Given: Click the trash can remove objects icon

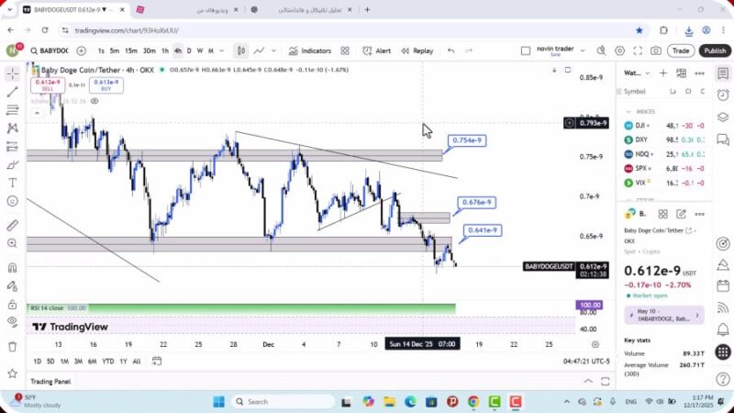Looking at the screenshot, I should point(13,346).
